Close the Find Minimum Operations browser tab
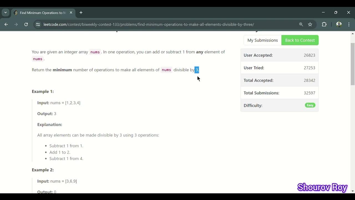This screenshot has height=200, width=355. [71, 12]
